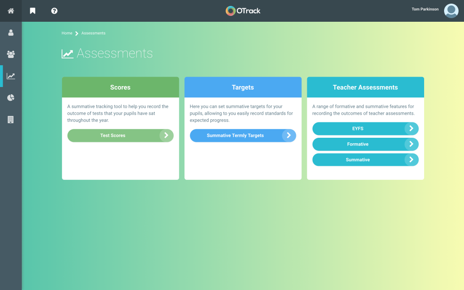Expand the Summative Termly Targets chevron
The height and width of the screenshot is (290, 464).
pyautogui.click(x=289, y=135)
